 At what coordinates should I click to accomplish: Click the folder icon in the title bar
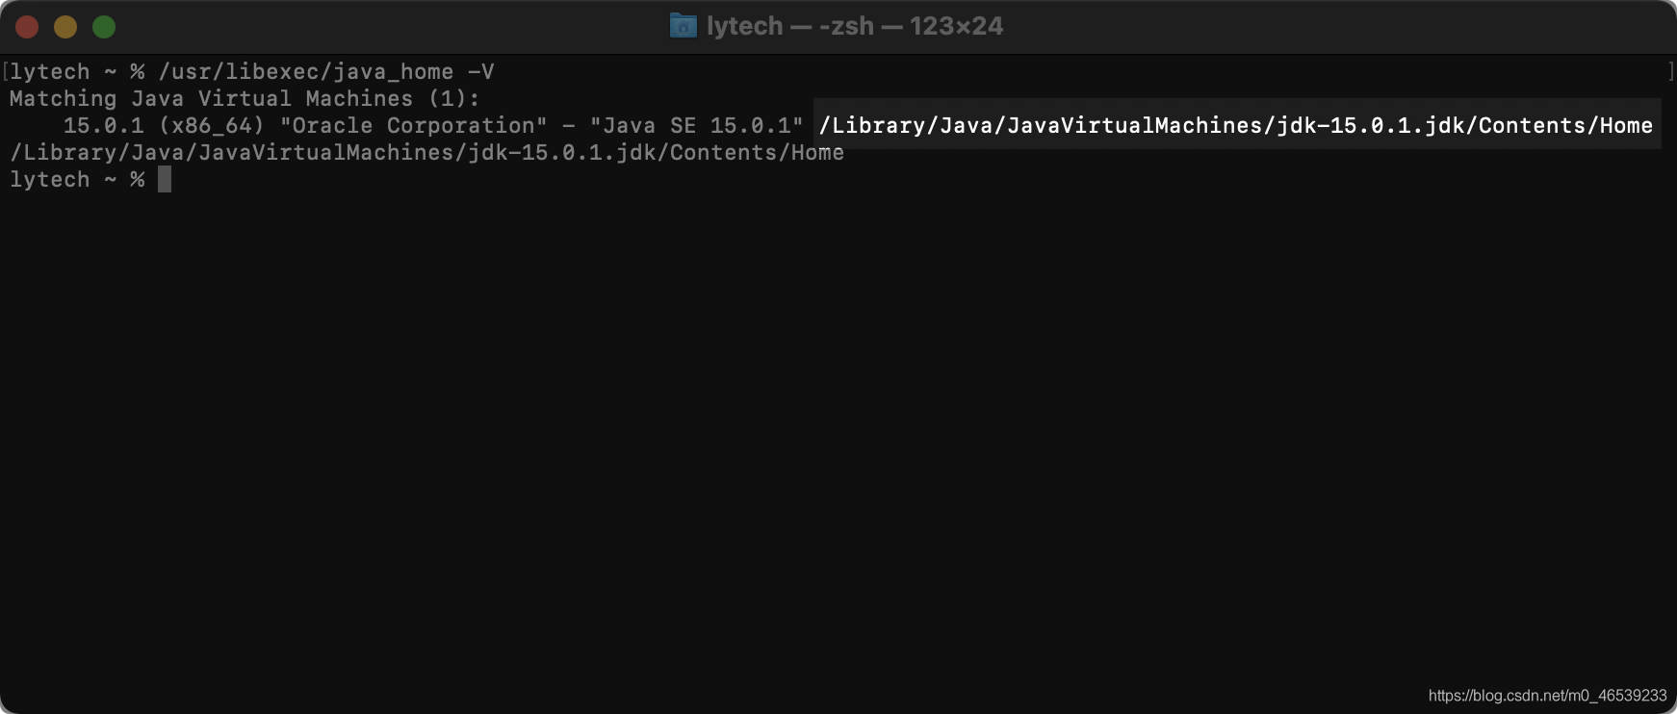pyautogui.click(x=683, y=26)
